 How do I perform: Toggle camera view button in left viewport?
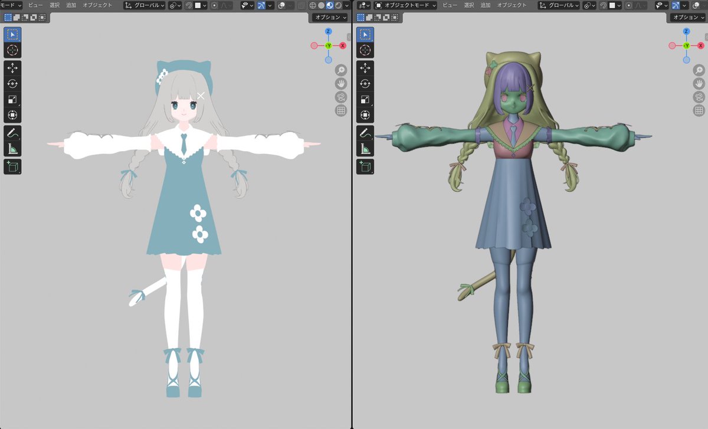click(341, 97)
